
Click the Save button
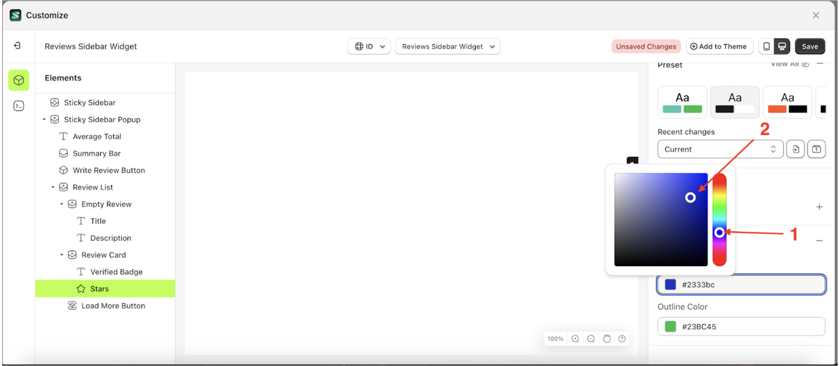coord(810,46)
